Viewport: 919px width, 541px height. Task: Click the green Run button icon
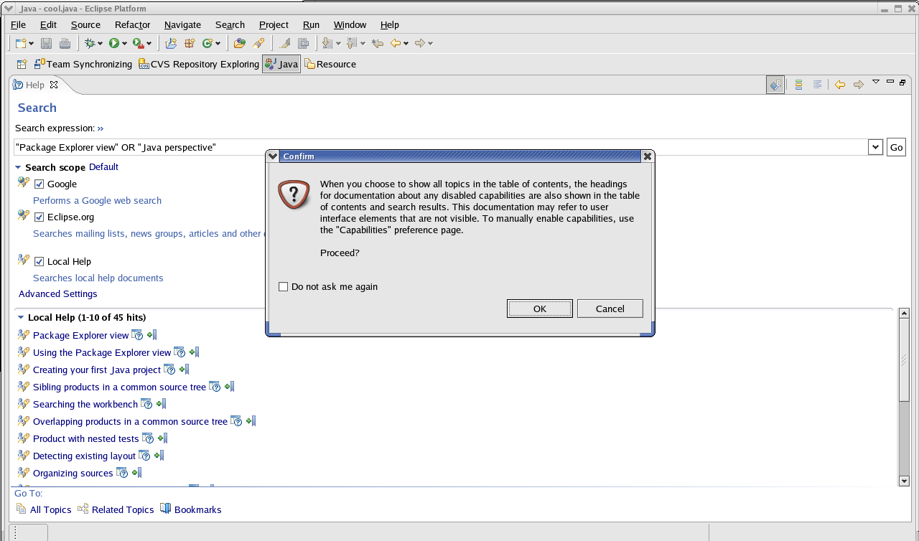113,43
